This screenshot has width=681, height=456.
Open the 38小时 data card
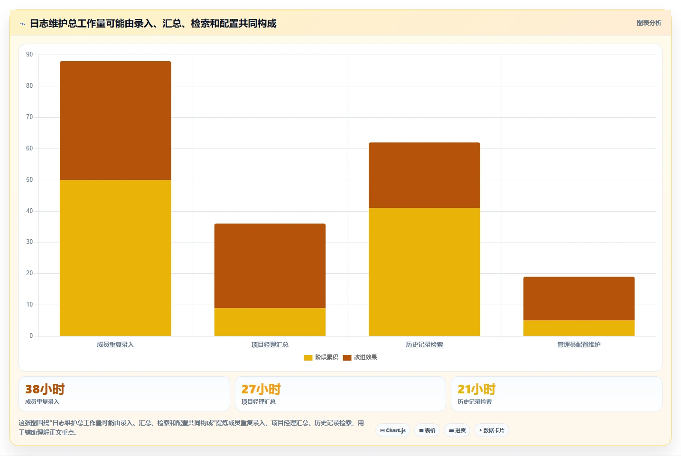pyautogui.click(x=124, y=394)
